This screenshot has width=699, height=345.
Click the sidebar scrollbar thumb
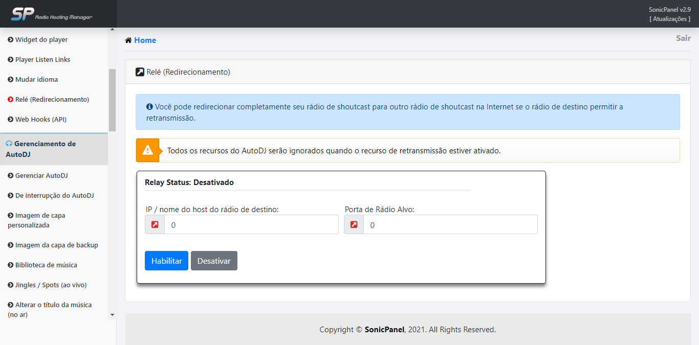[113, 100]
